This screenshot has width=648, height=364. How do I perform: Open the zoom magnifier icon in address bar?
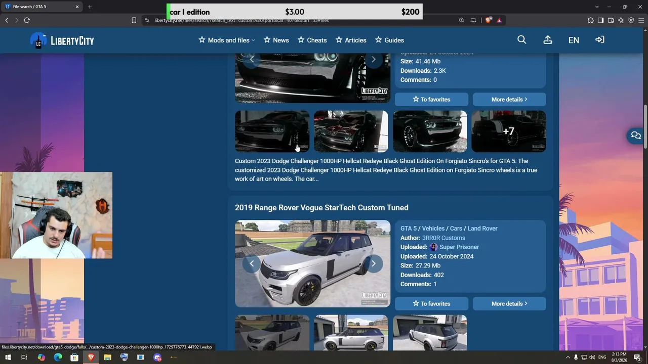pos(462,20)
